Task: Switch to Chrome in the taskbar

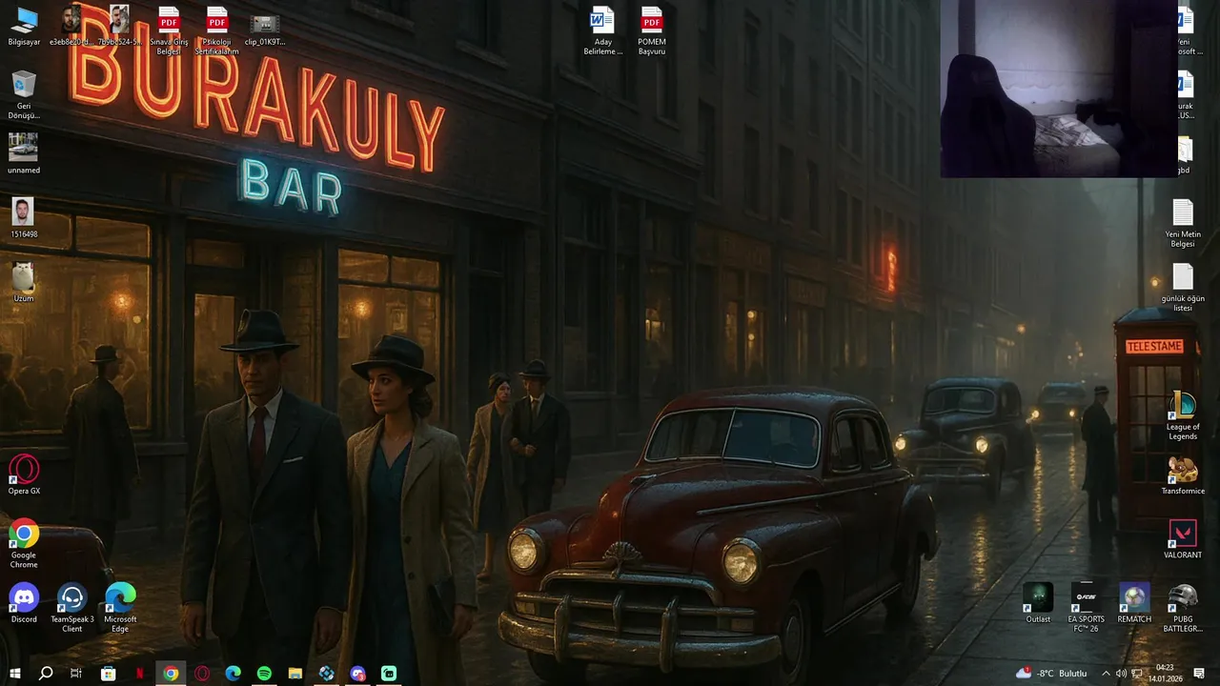Action: (171, 674)
